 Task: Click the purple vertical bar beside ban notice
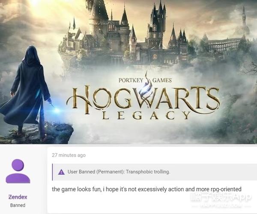52,172
